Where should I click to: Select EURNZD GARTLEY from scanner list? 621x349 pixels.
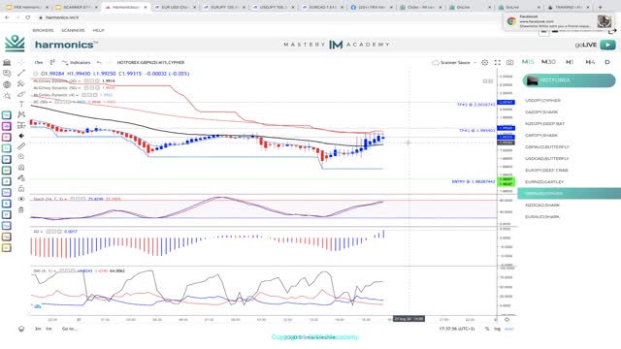(544, 182)
